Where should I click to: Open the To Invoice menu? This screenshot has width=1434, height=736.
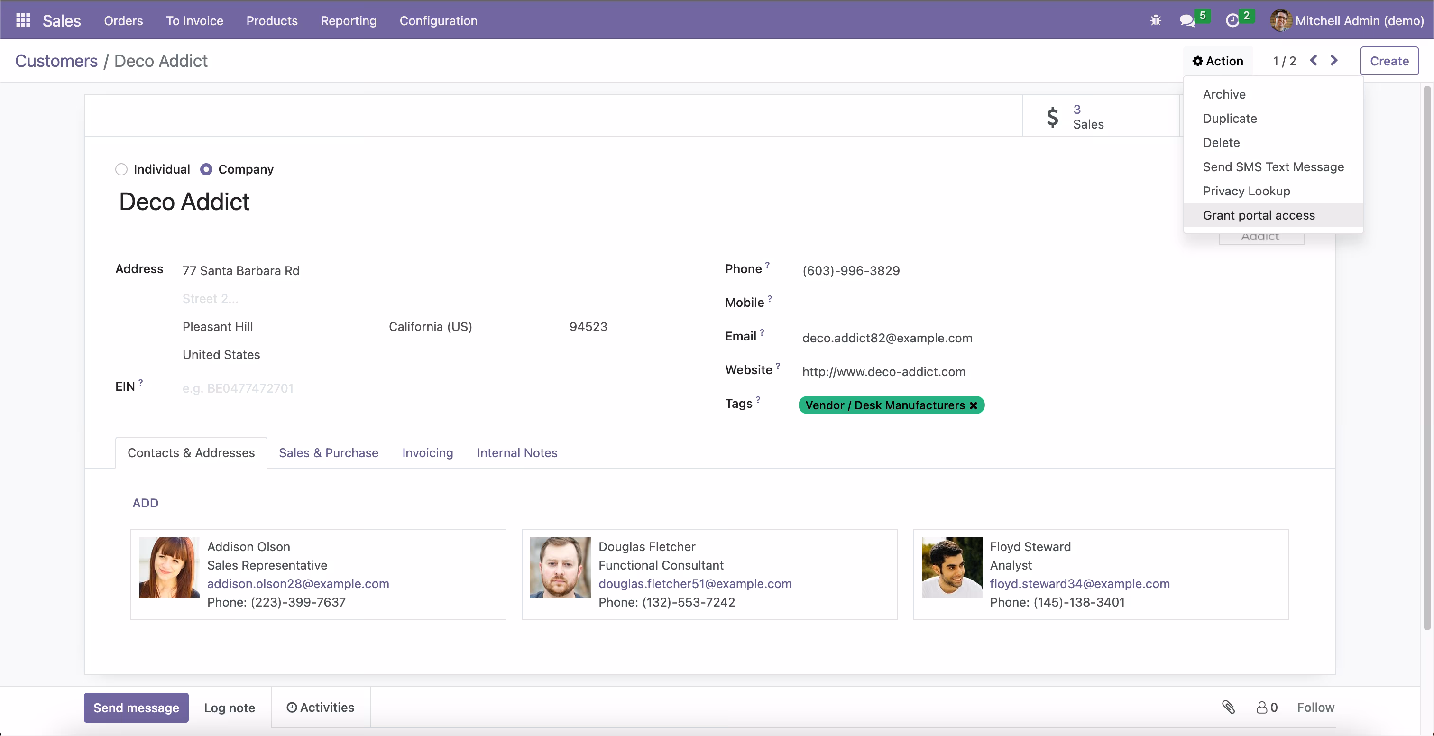[x=195, y=20]
